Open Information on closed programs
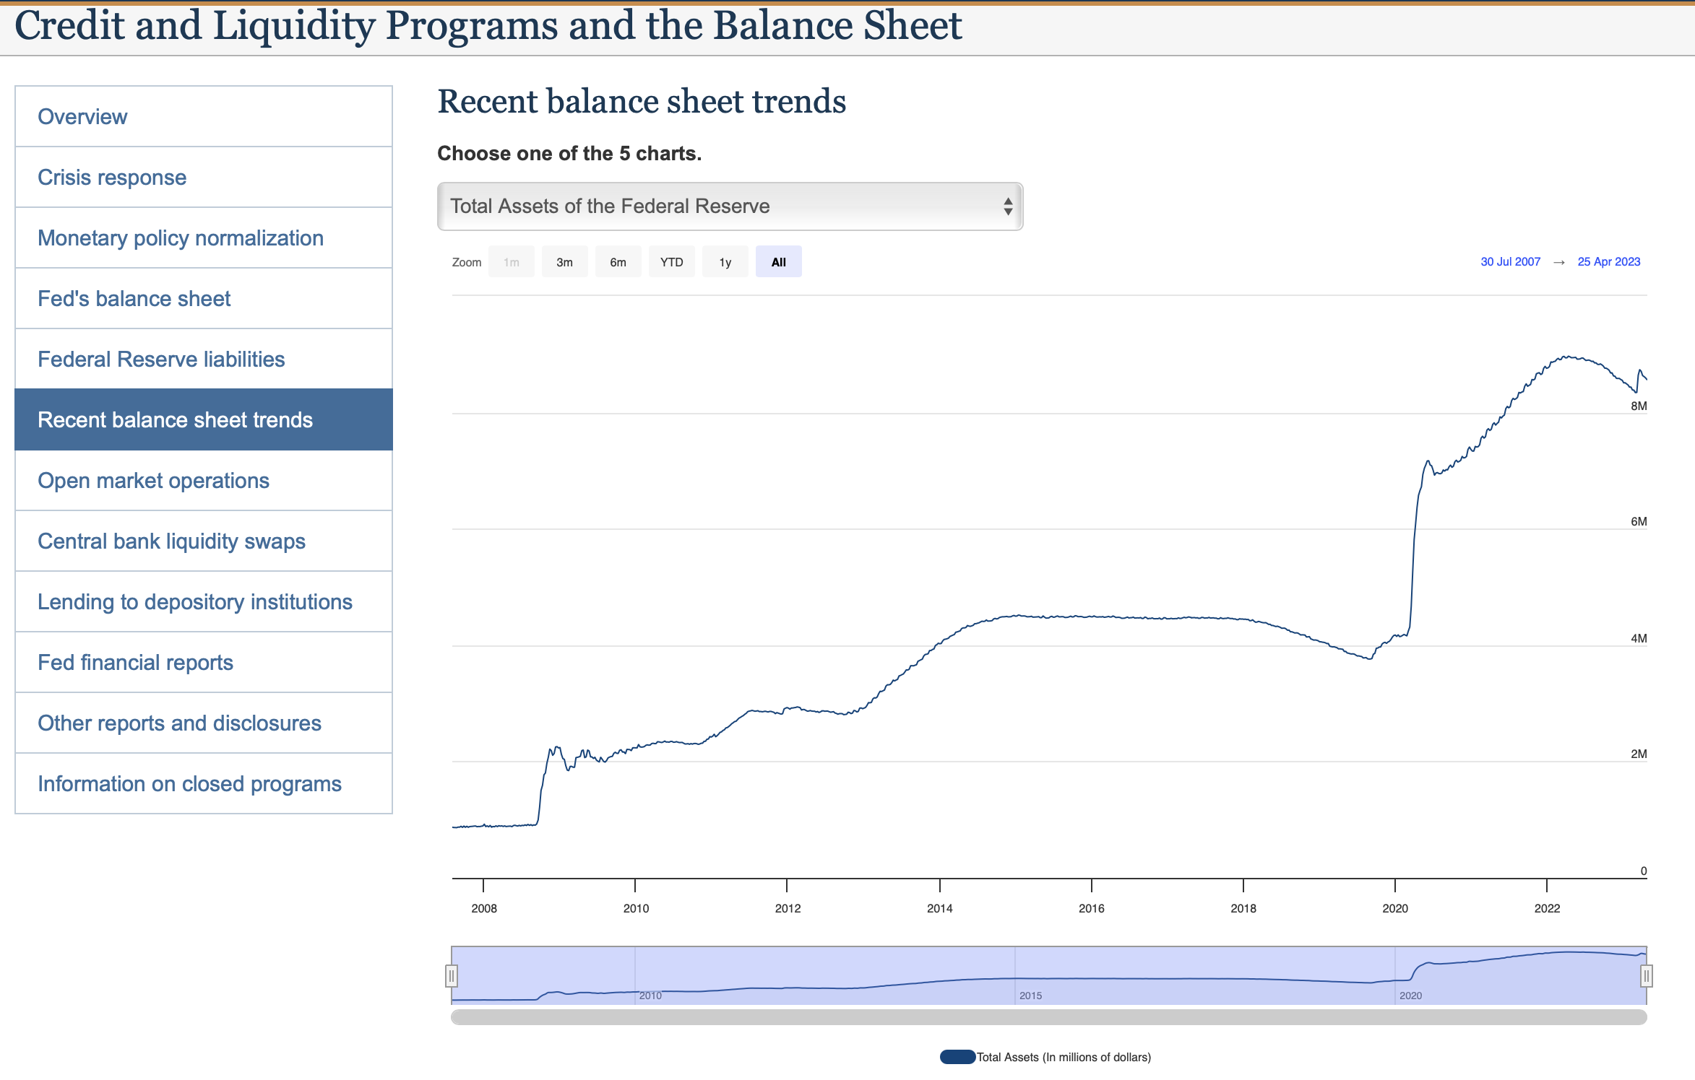Screen dimensions: 1695x1080 [x=189, y=783]
